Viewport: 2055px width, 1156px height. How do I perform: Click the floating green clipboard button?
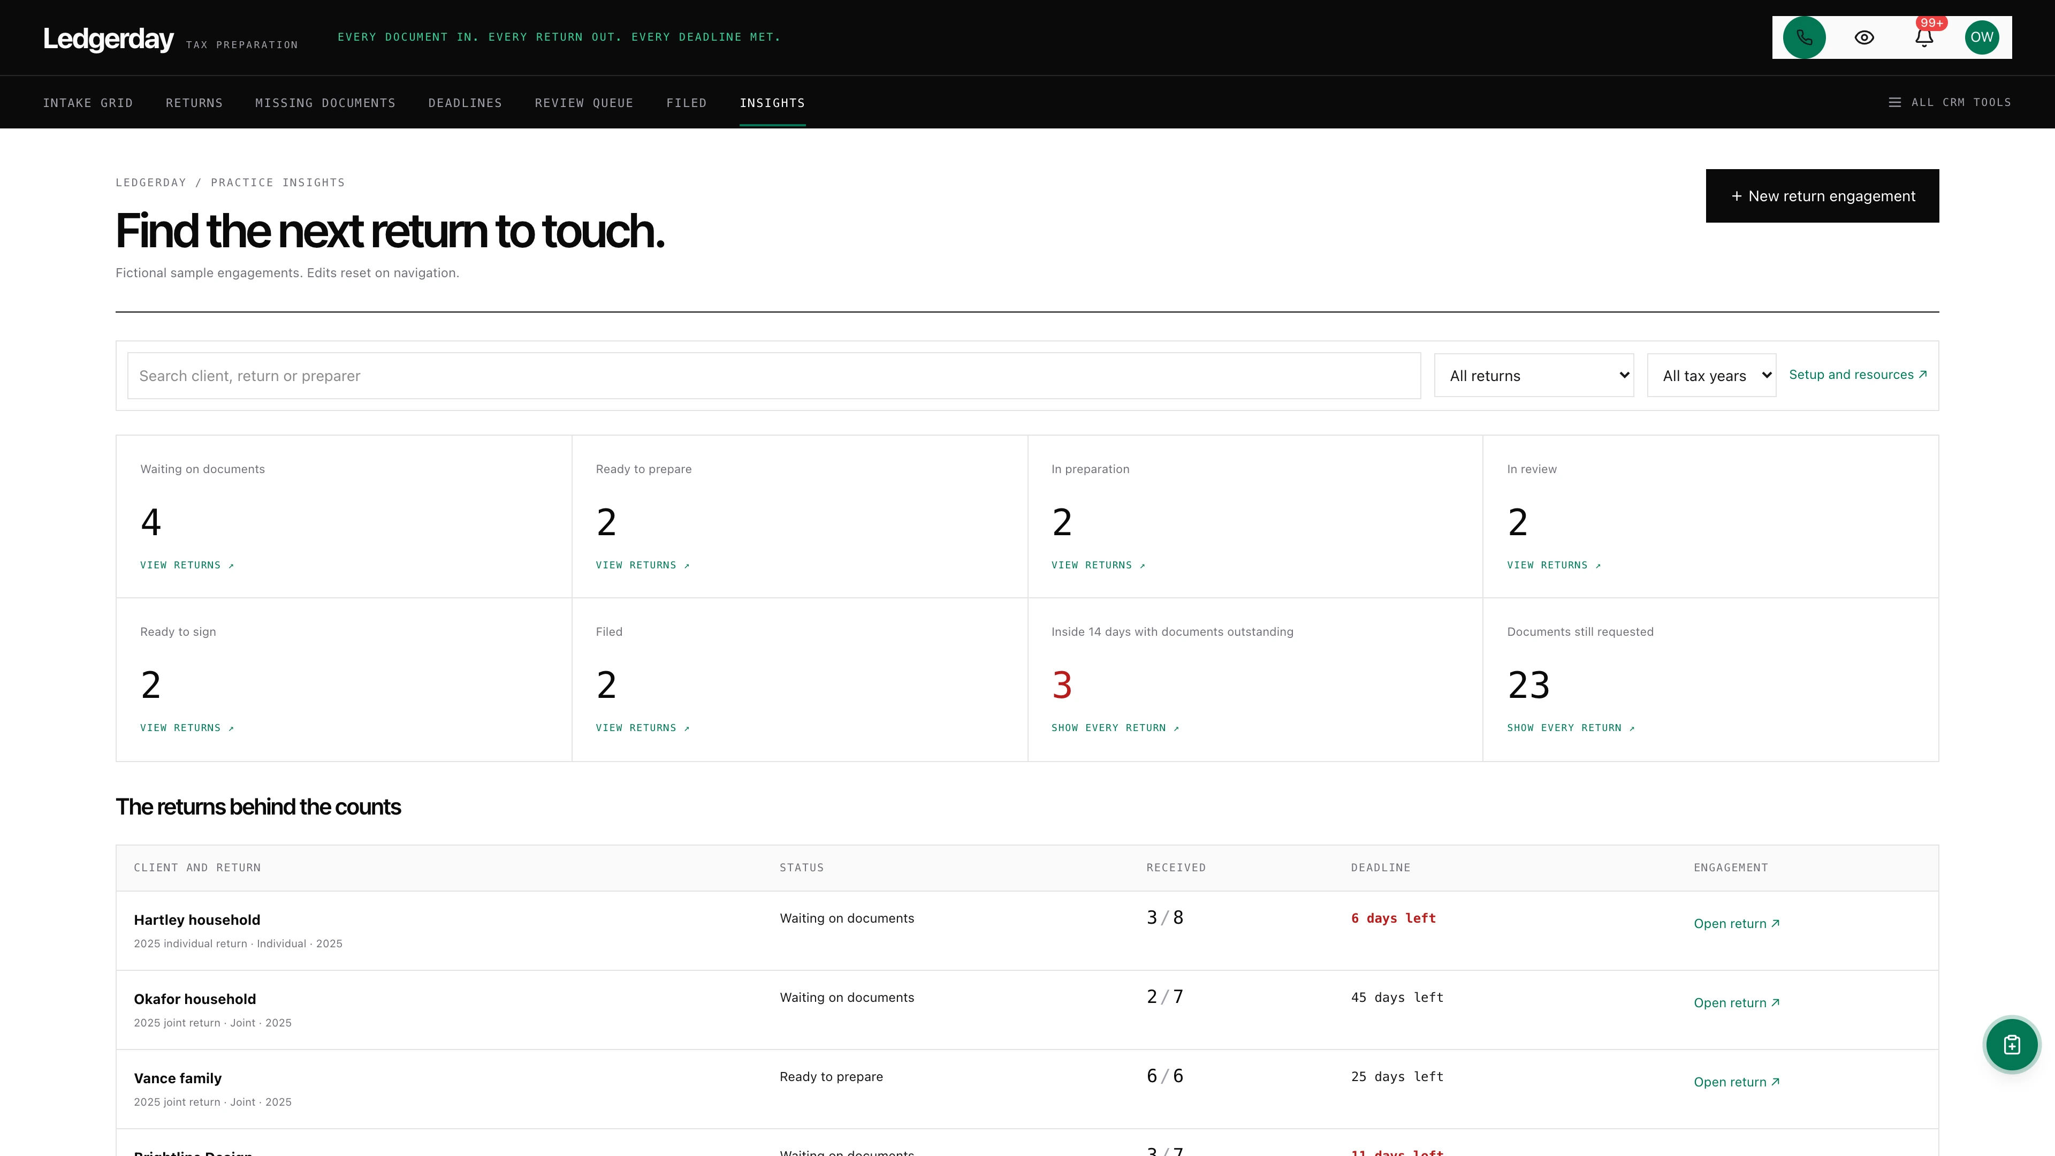coord(2011,1044)
